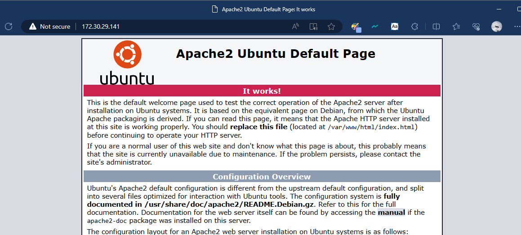Follow the manual link in Configuration Overview
Image resolution: width=521 pixels, height=235 pixels.
point(392,213)
